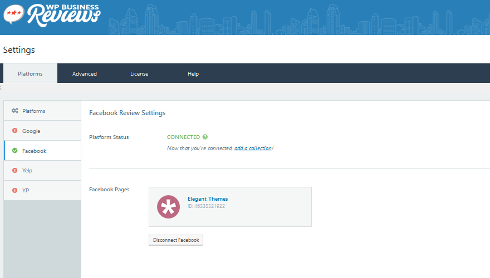The image size is (490, 278).
Task: Open the License tab
Action: [139, 73]
